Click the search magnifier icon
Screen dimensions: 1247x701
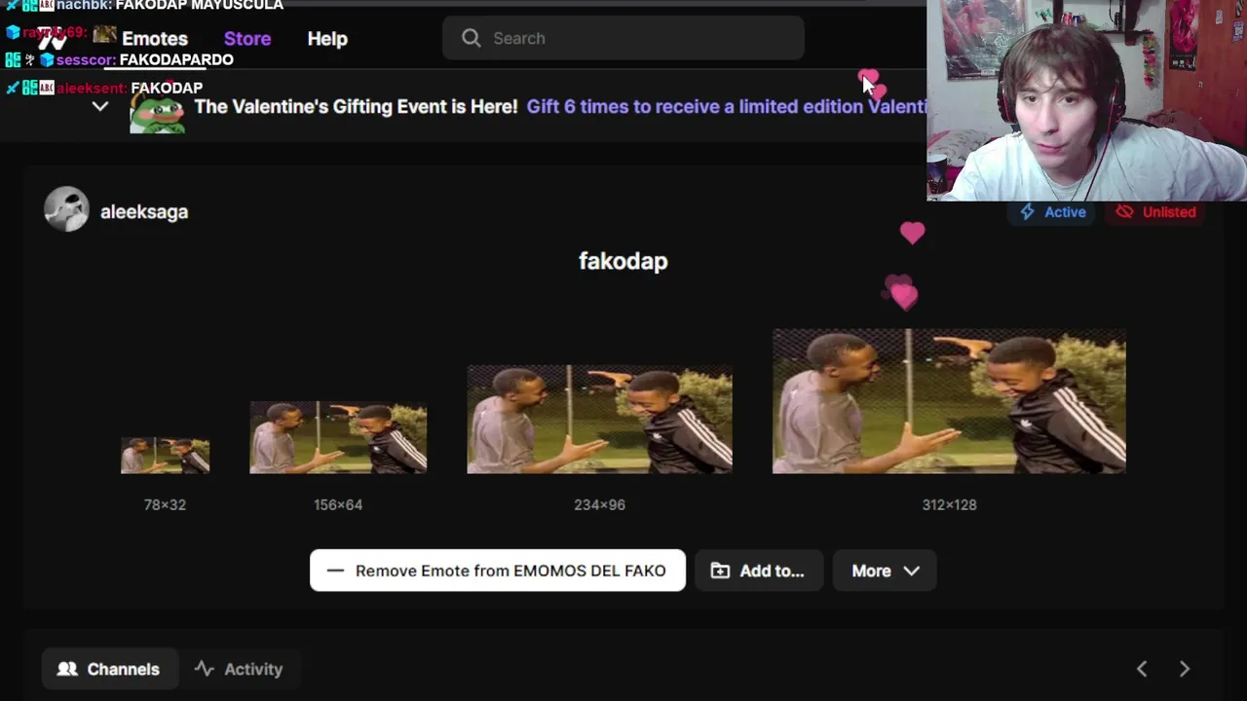tap(472, 38)
